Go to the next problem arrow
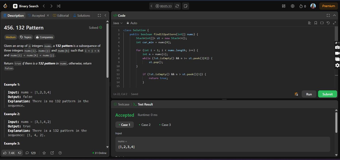The width and height of the screenshot is (340, 160). coord(51,6)
